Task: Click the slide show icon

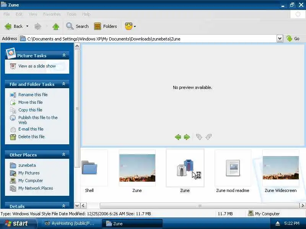Action: coord(13,66)
